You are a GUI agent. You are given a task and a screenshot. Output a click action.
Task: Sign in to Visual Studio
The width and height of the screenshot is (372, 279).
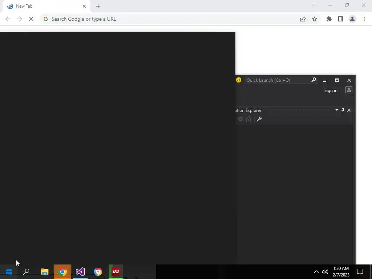coord(331,90)
